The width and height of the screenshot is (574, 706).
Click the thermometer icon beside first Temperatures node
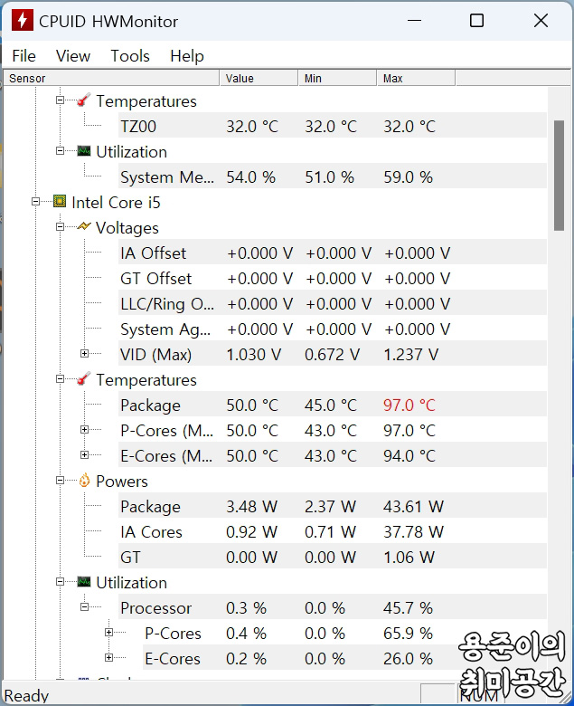point(83,100)
